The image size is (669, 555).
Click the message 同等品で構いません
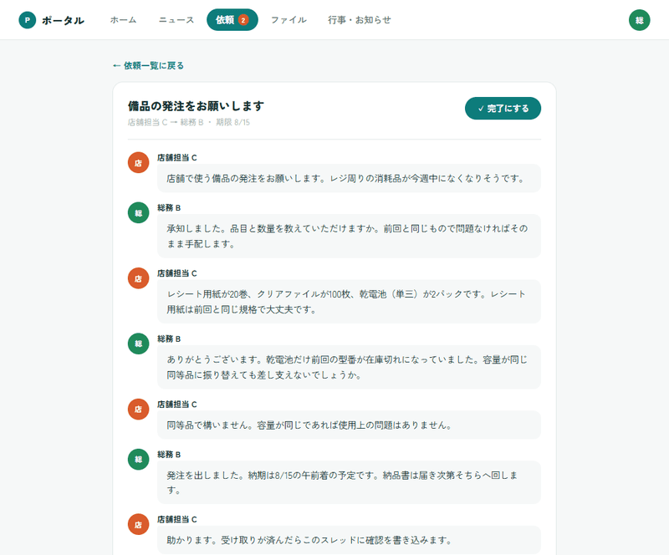[349, 425]
